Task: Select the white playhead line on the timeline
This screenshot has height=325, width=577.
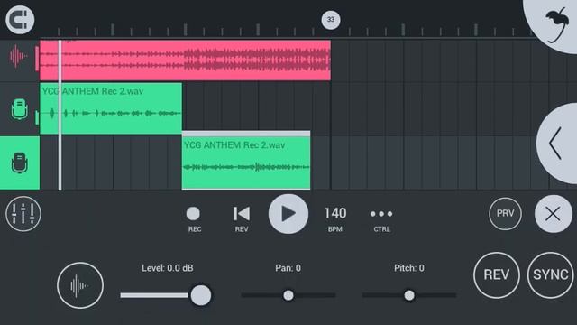Action: click(60, 116)
